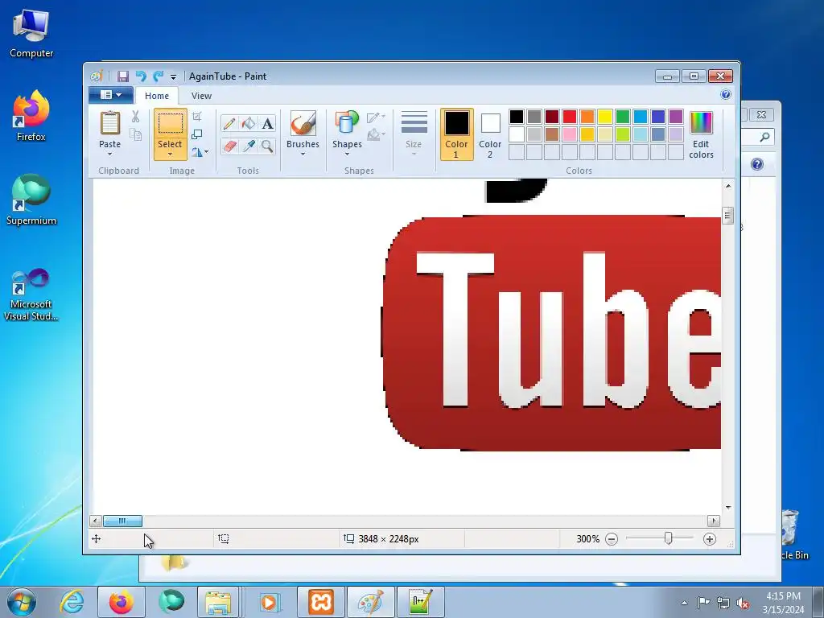Viewport: 824px width, 618px height.
Task: Click the help icon in background window
Action: pos(756,164)
